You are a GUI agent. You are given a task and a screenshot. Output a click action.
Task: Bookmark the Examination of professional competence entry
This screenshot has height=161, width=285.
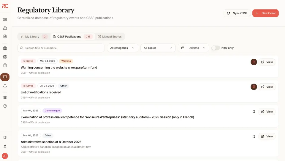tap(254, 112)
